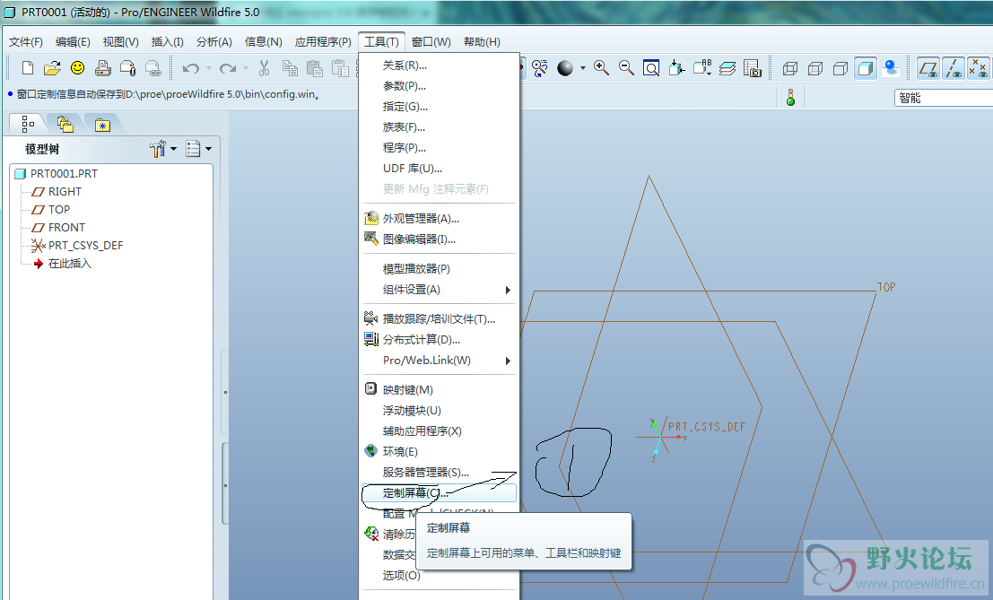
Task: Click the mail with attachment icon
Action: (x=128, y=68)
